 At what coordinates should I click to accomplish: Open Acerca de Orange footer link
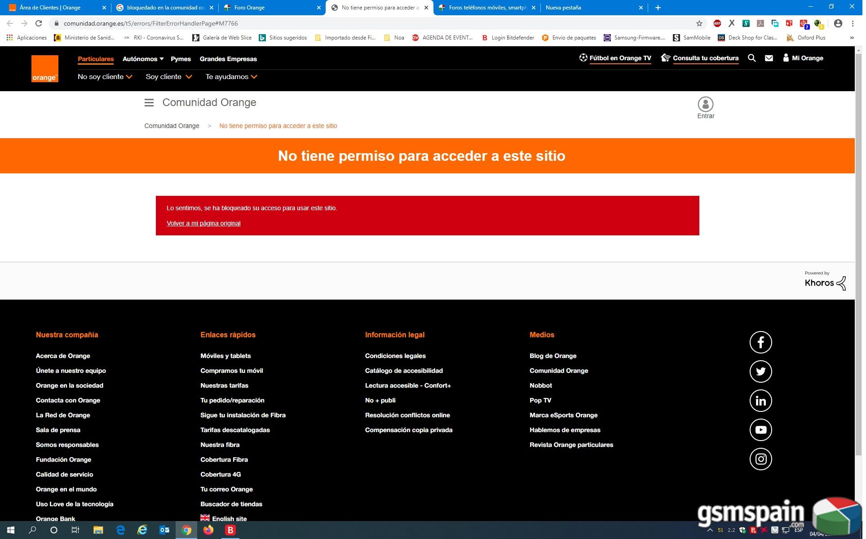[63, 356]
